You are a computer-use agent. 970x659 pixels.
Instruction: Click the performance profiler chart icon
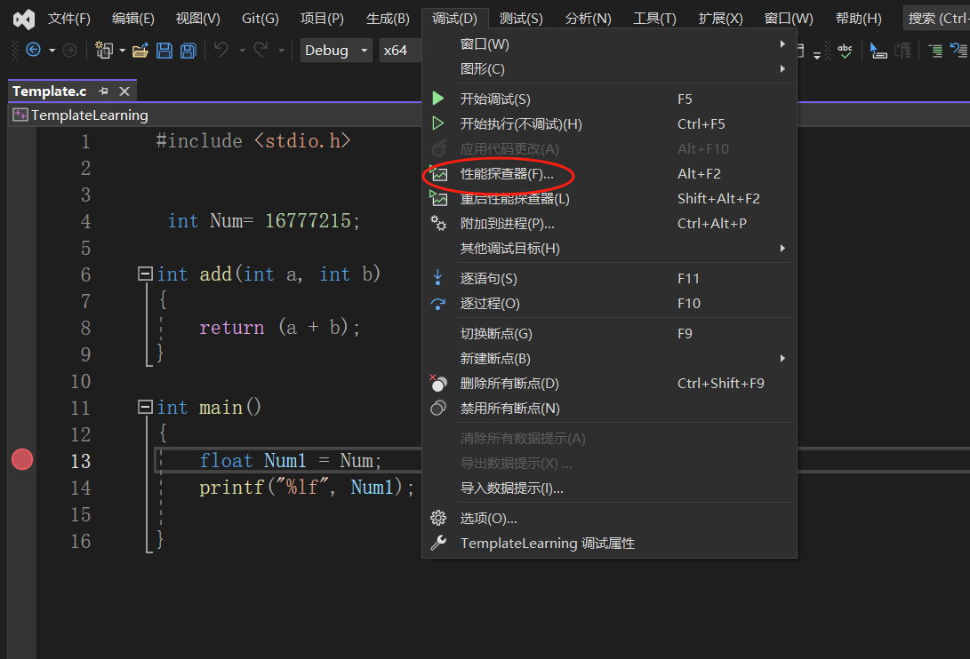tap(438, 174)
